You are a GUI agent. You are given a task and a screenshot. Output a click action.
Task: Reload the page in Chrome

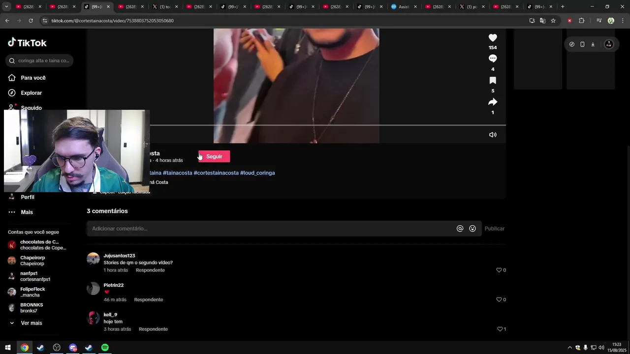pyautogui.click(x=31, y=21)
